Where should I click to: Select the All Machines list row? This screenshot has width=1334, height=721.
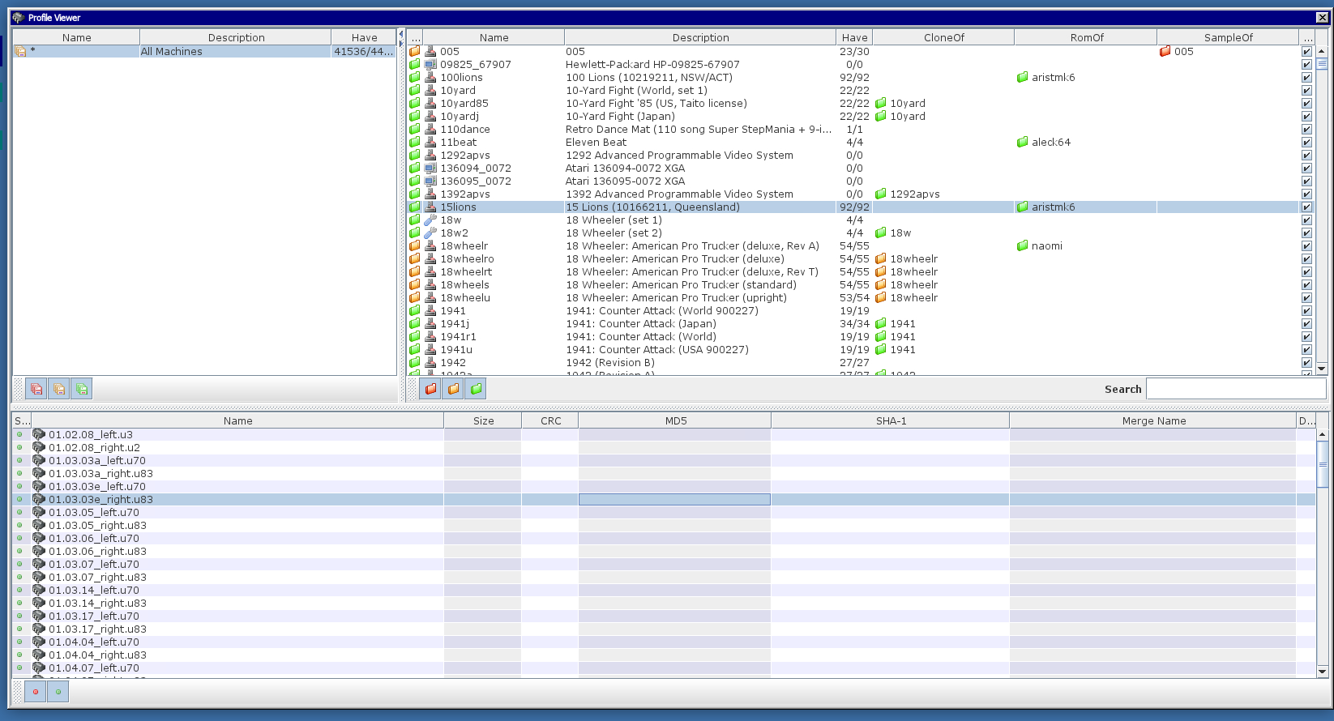coord(204,51)
